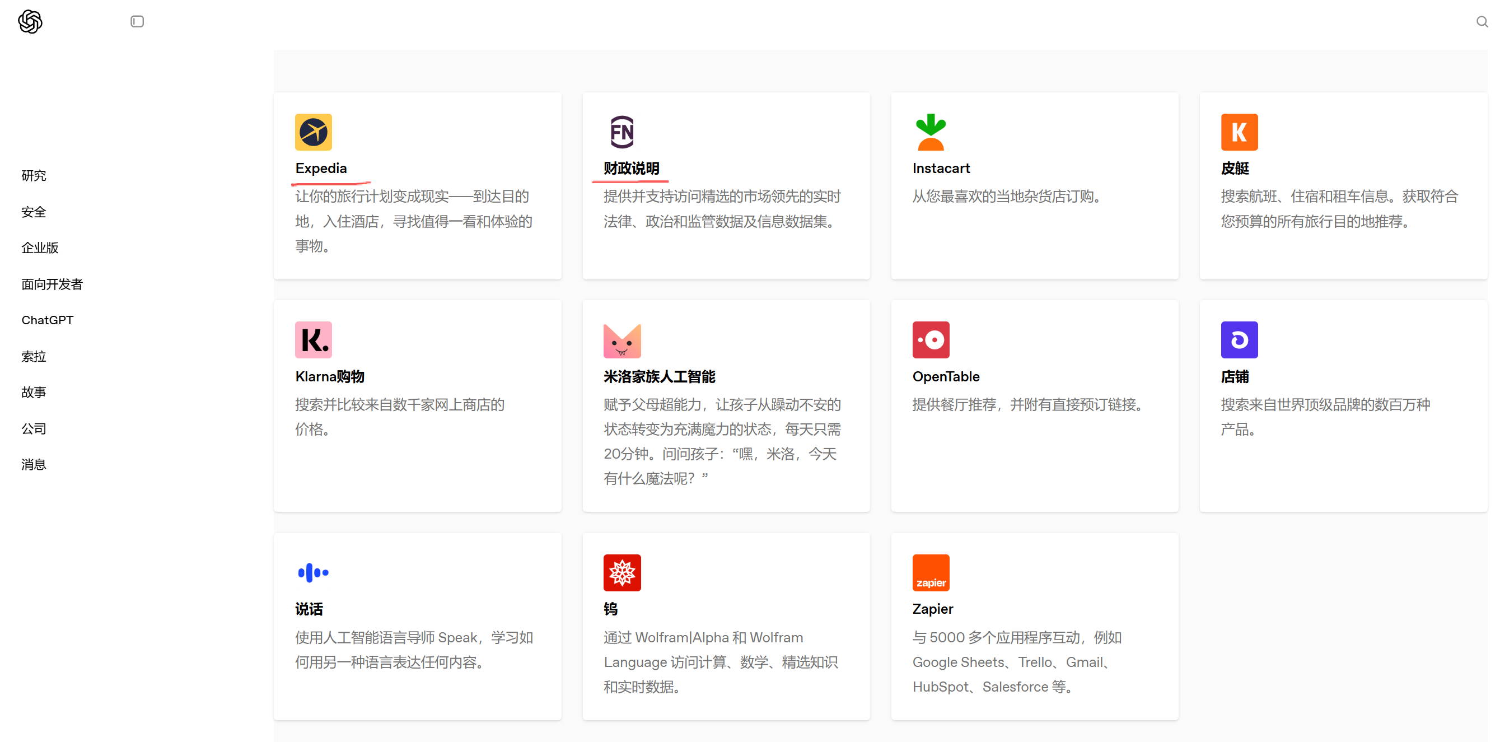Click the orange Zapier logo icon
1500x742 pixels.
930,572
